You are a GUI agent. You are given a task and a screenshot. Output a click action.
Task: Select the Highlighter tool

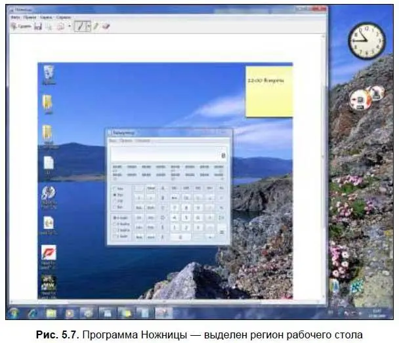(96, 26)
